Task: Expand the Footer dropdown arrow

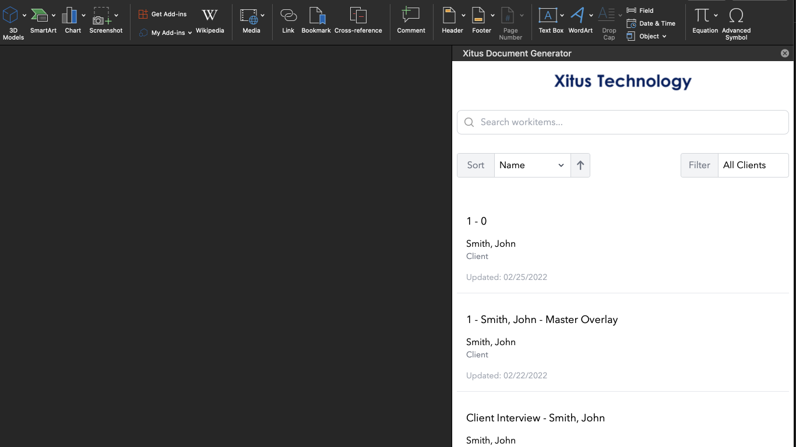Action: tap(493, 16)
